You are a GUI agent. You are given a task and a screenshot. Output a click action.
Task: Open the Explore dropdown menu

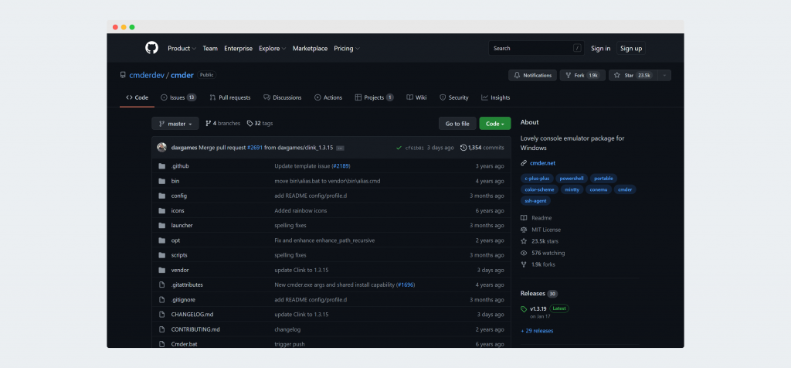click(273, 49)
